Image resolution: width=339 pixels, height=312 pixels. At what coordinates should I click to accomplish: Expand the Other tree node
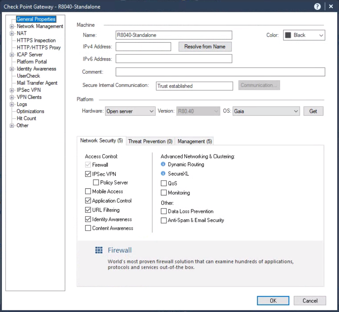tap(12, 125)
